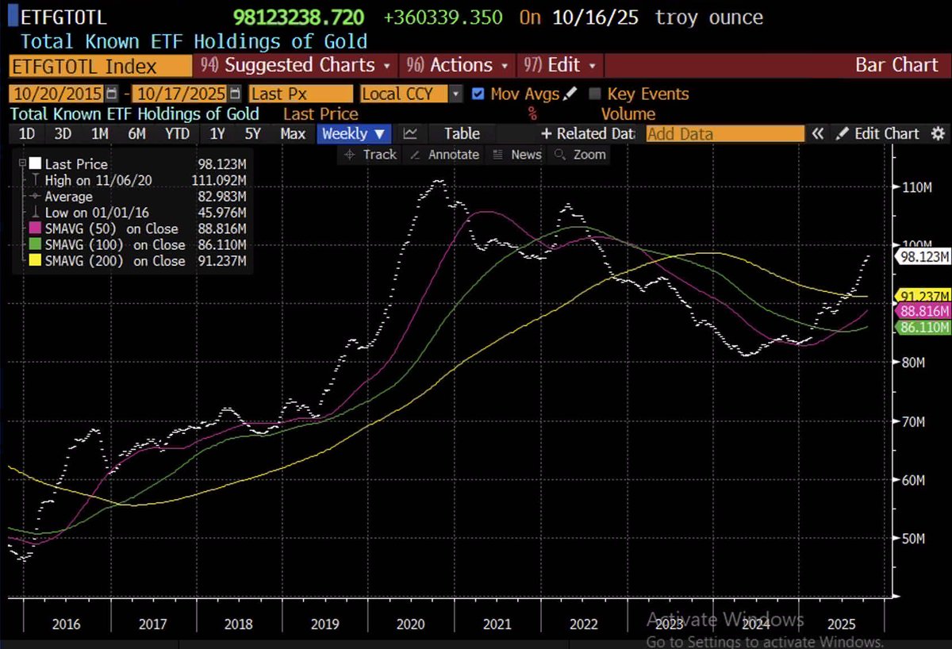952x649 pixels.
Task: Click the Local CCY field
Action: click(405, 94)
